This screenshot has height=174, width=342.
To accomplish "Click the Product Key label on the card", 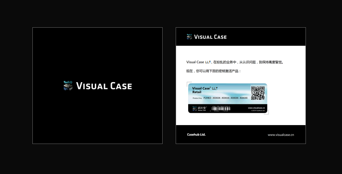I will pyautogui.click(x=197, y=98).
